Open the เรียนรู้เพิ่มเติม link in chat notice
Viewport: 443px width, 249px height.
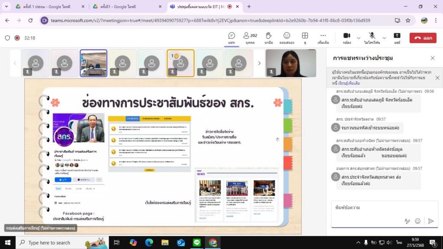click(349, 83)
